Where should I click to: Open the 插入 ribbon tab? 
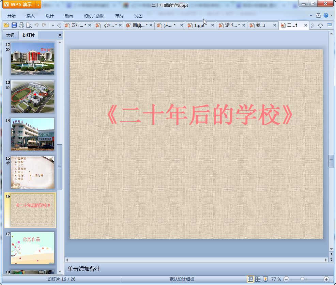point(30,16)
